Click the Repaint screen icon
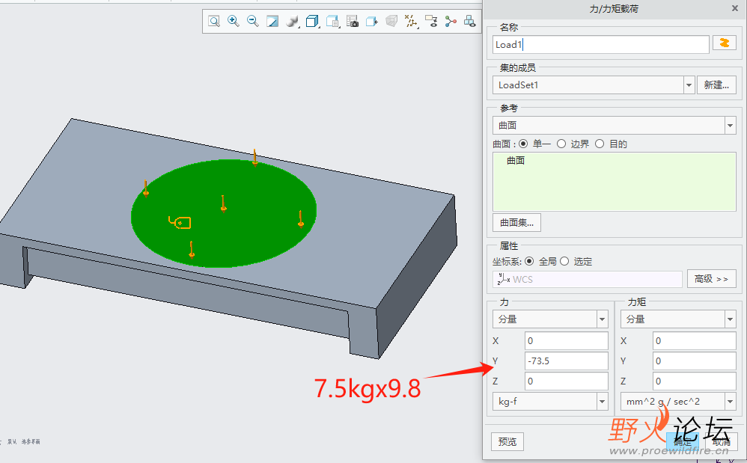The image size is (747, 463). pos(272,21)
